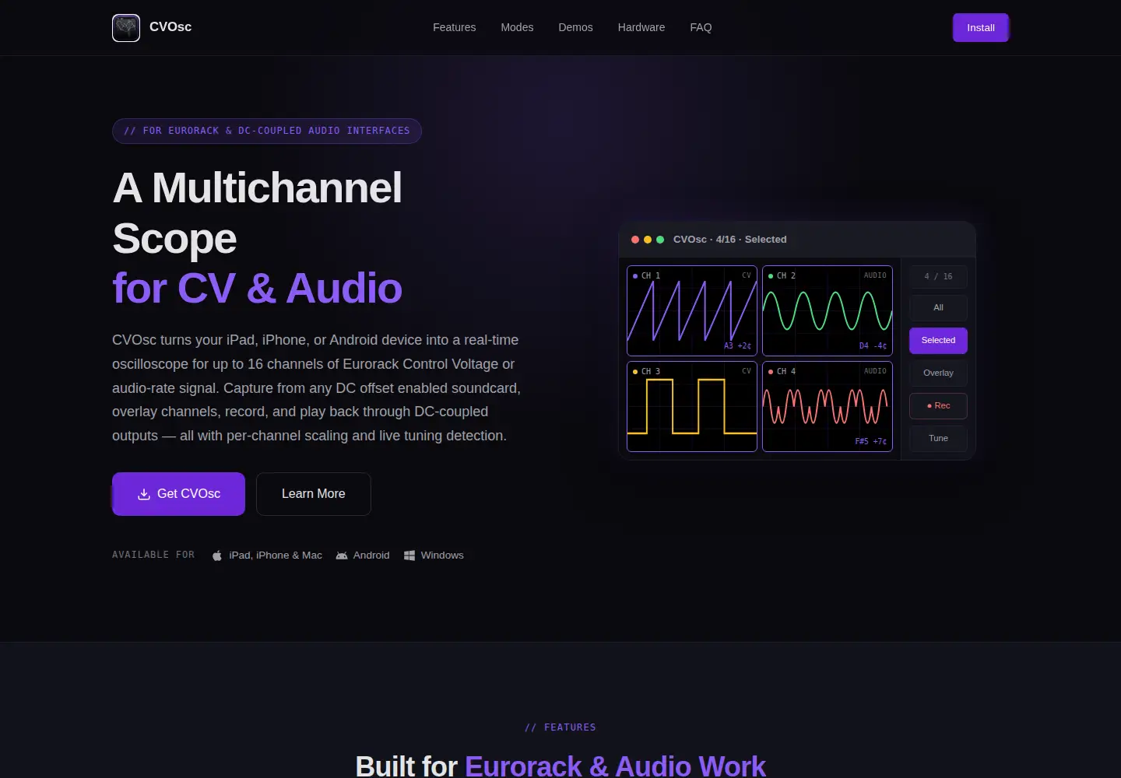Click the Android platform label text
Screen dimensions: 1121x778
pos(371,555)
